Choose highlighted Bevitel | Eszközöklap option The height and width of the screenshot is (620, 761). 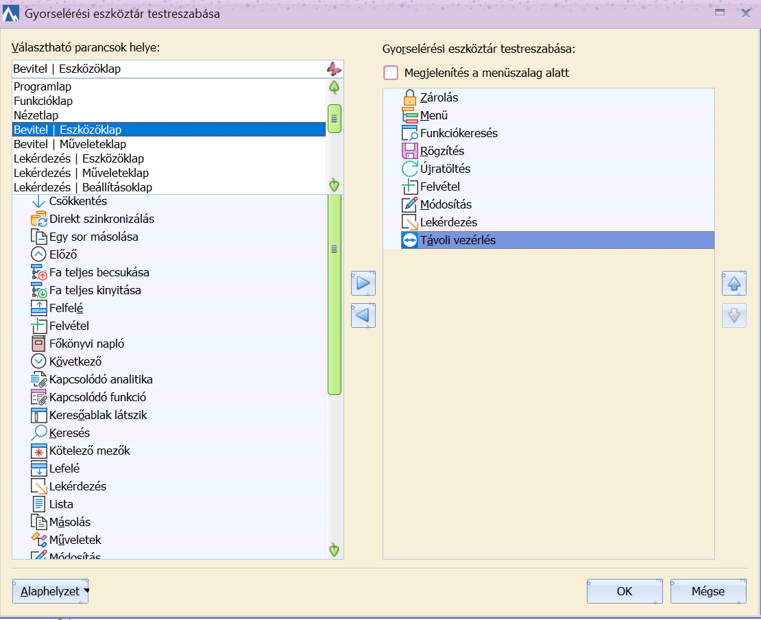tap(169, 130)
